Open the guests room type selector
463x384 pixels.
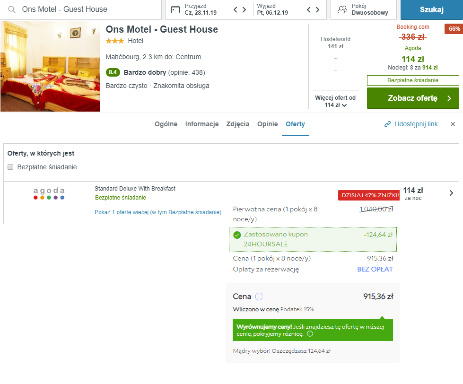point(363,9)
